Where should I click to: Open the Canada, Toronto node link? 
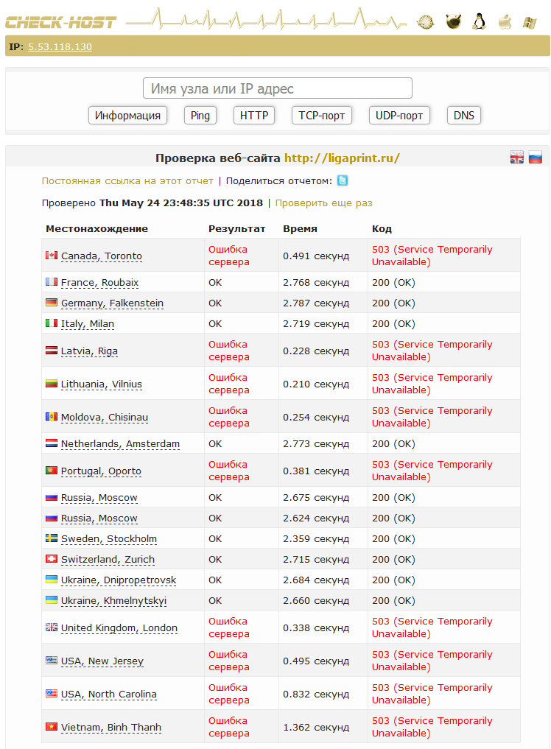[x=101, y=256]
